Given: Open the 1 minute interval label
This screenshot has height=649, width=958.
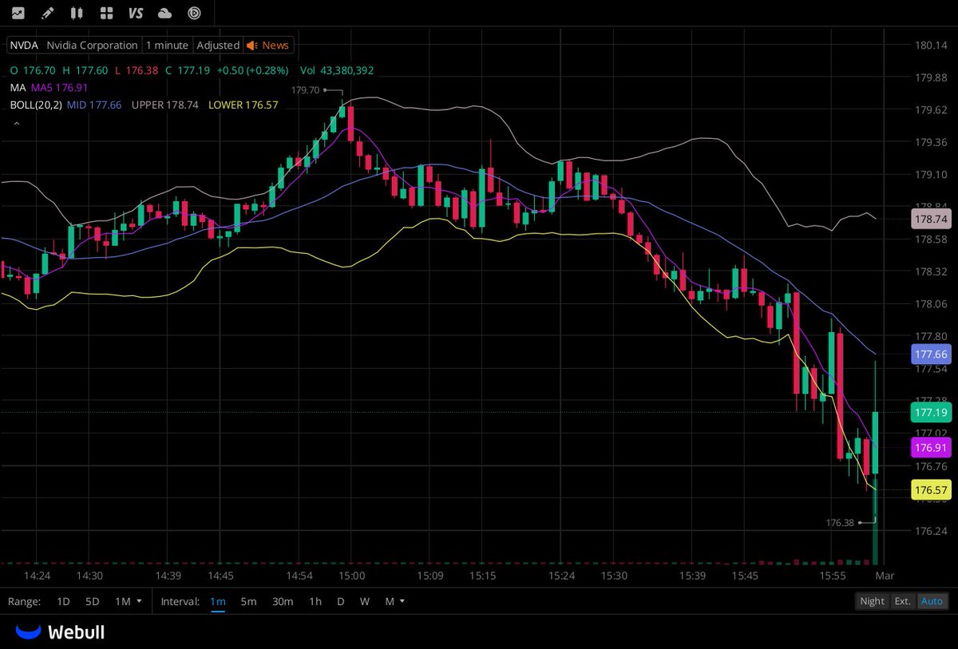Looking at the screenshot, I should click(x=167, y=46).
